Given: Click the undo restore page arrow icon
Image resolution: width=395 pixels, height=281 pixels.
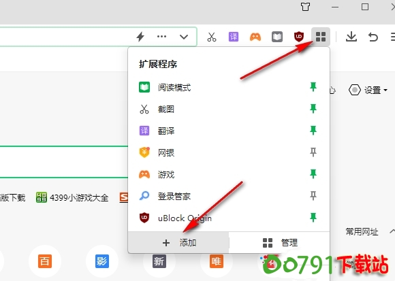Looking at the screenshot, I should [x=373, y=37].
